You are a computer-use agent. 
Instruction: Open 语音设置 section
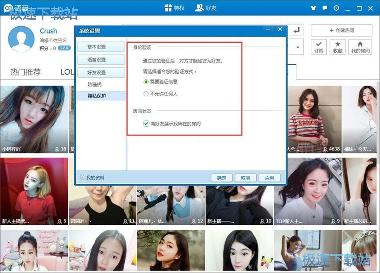pos(101,60)
